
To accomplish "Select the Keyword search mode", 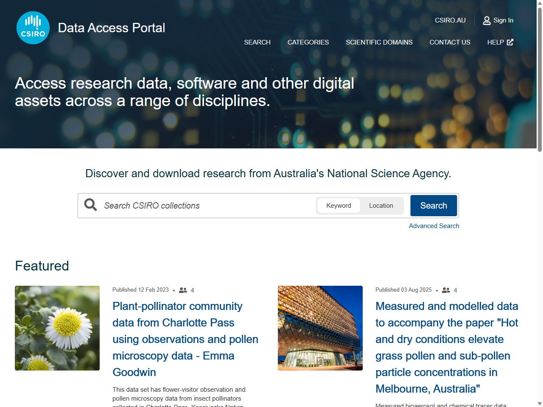I will pos(339,206).
